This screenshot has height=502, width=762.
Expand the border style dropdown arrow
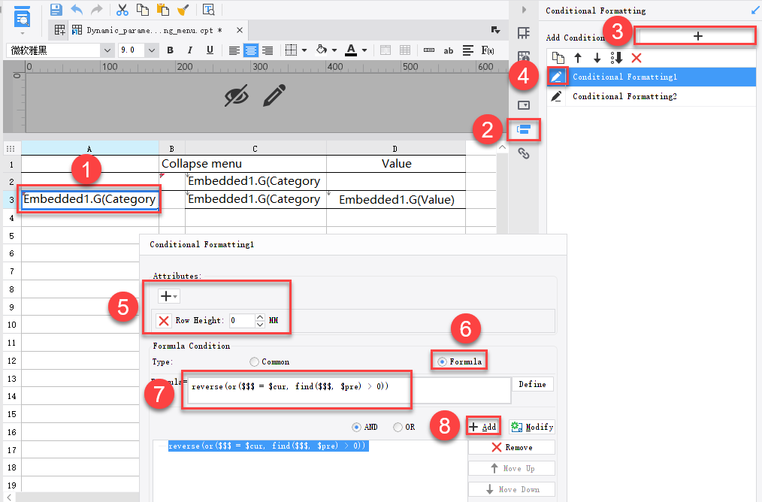(x=303, y=50)
